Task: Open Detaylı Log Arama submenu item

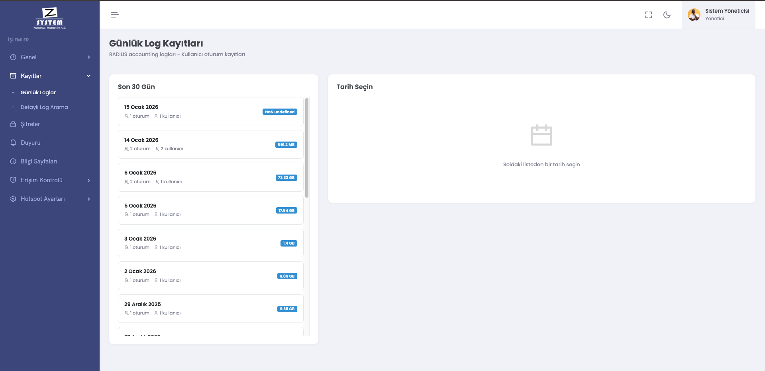Action: [44, 107]
